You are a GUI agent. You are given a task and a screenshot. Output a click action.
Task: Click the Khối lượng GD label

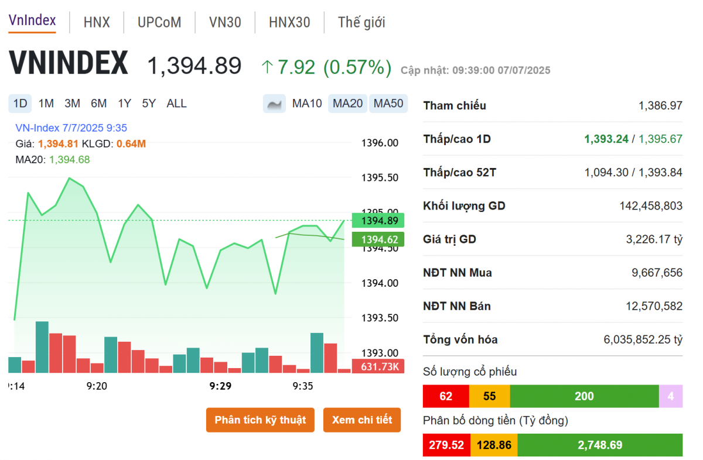coord(464,206)
